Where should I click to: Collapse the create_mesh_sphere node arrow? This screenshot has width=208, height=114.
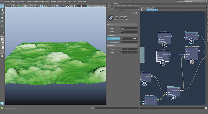[159, 34]
